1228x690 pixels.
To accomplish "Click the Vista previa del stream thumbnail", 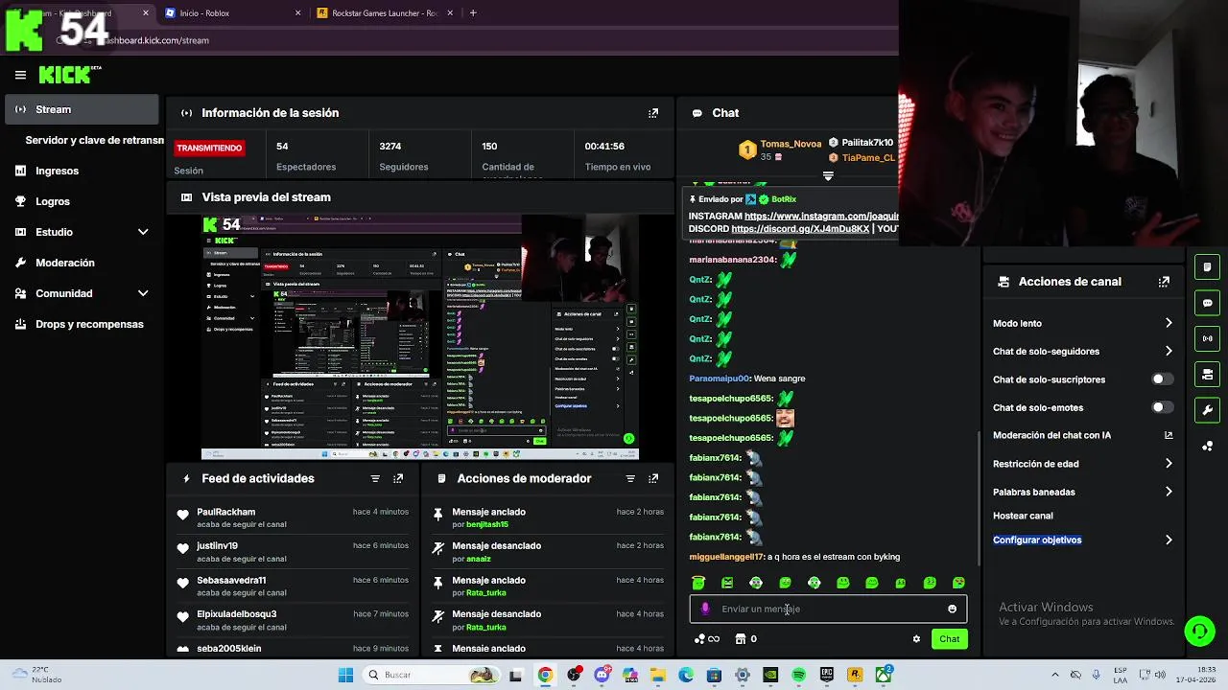I will tap(420, 337).
